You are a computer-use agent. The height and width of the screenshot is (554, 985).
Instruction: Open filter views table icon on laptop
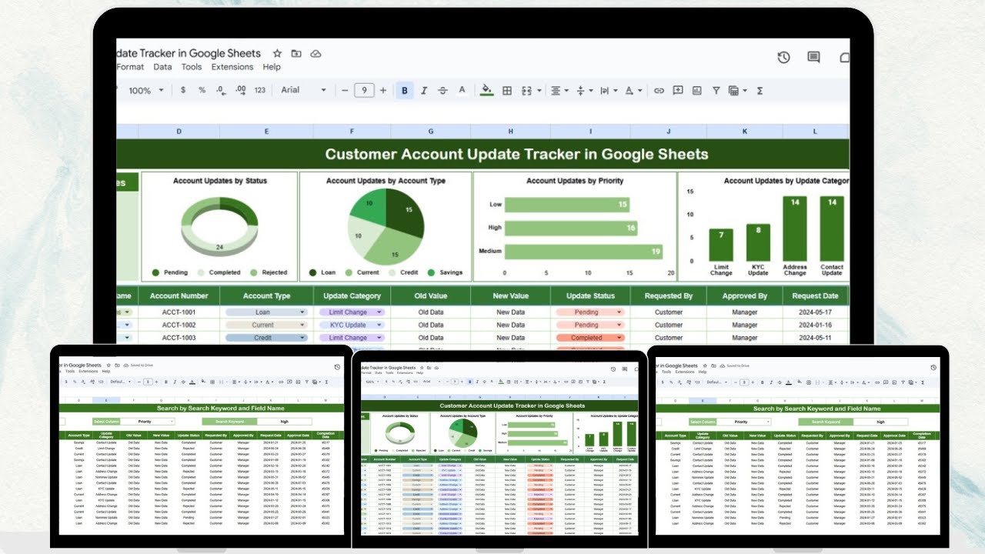pos(733,90)
